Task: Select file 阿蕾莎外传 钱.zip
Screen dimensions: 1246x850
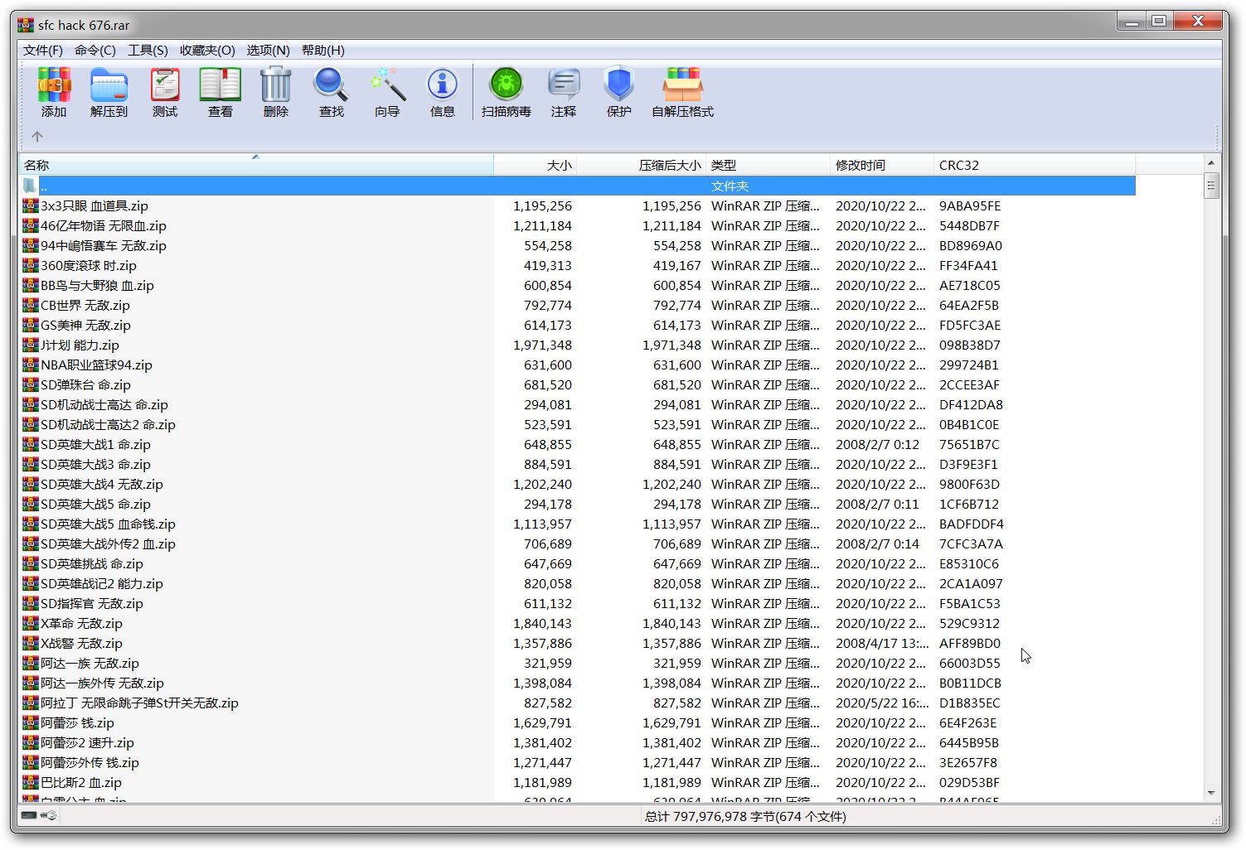Action: 90,762
